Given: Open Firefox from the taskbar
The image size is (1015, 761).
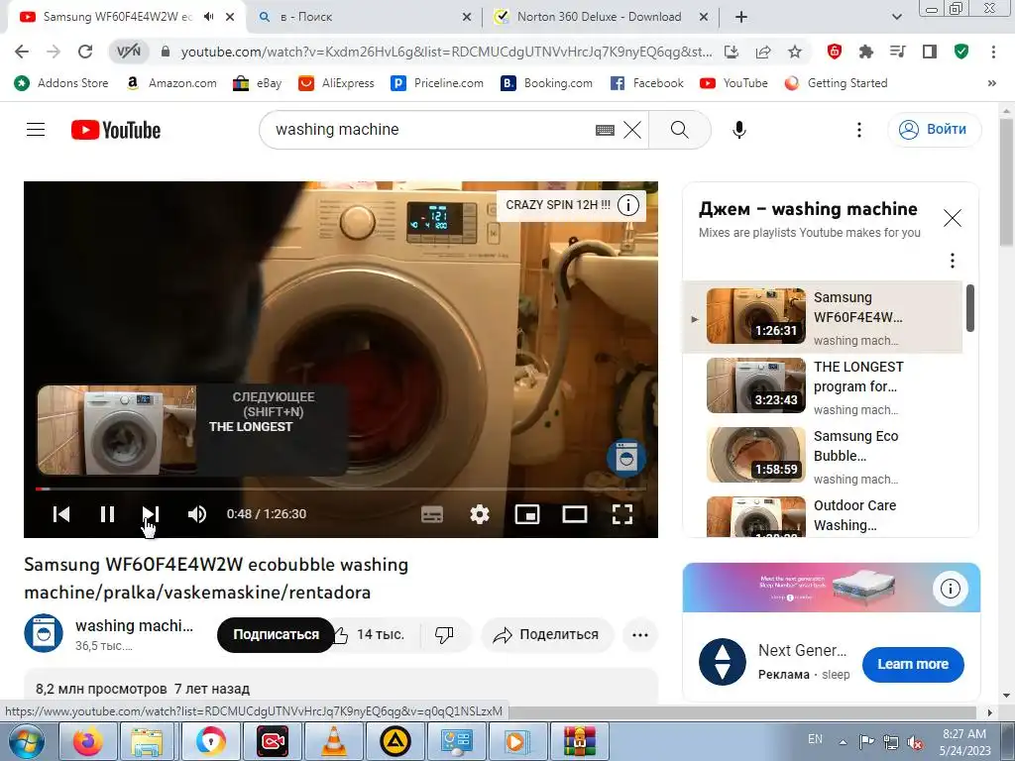Looking at the screenshot, I should pos(87,741).
